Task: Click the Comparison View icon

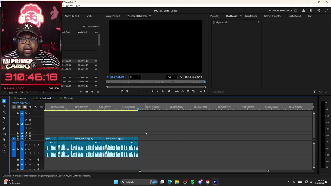Action: click(193, 91)
